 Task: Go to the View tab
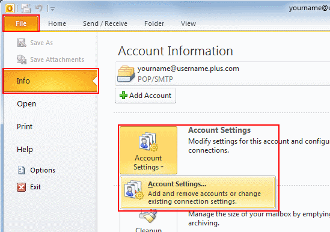pos(188,23)
